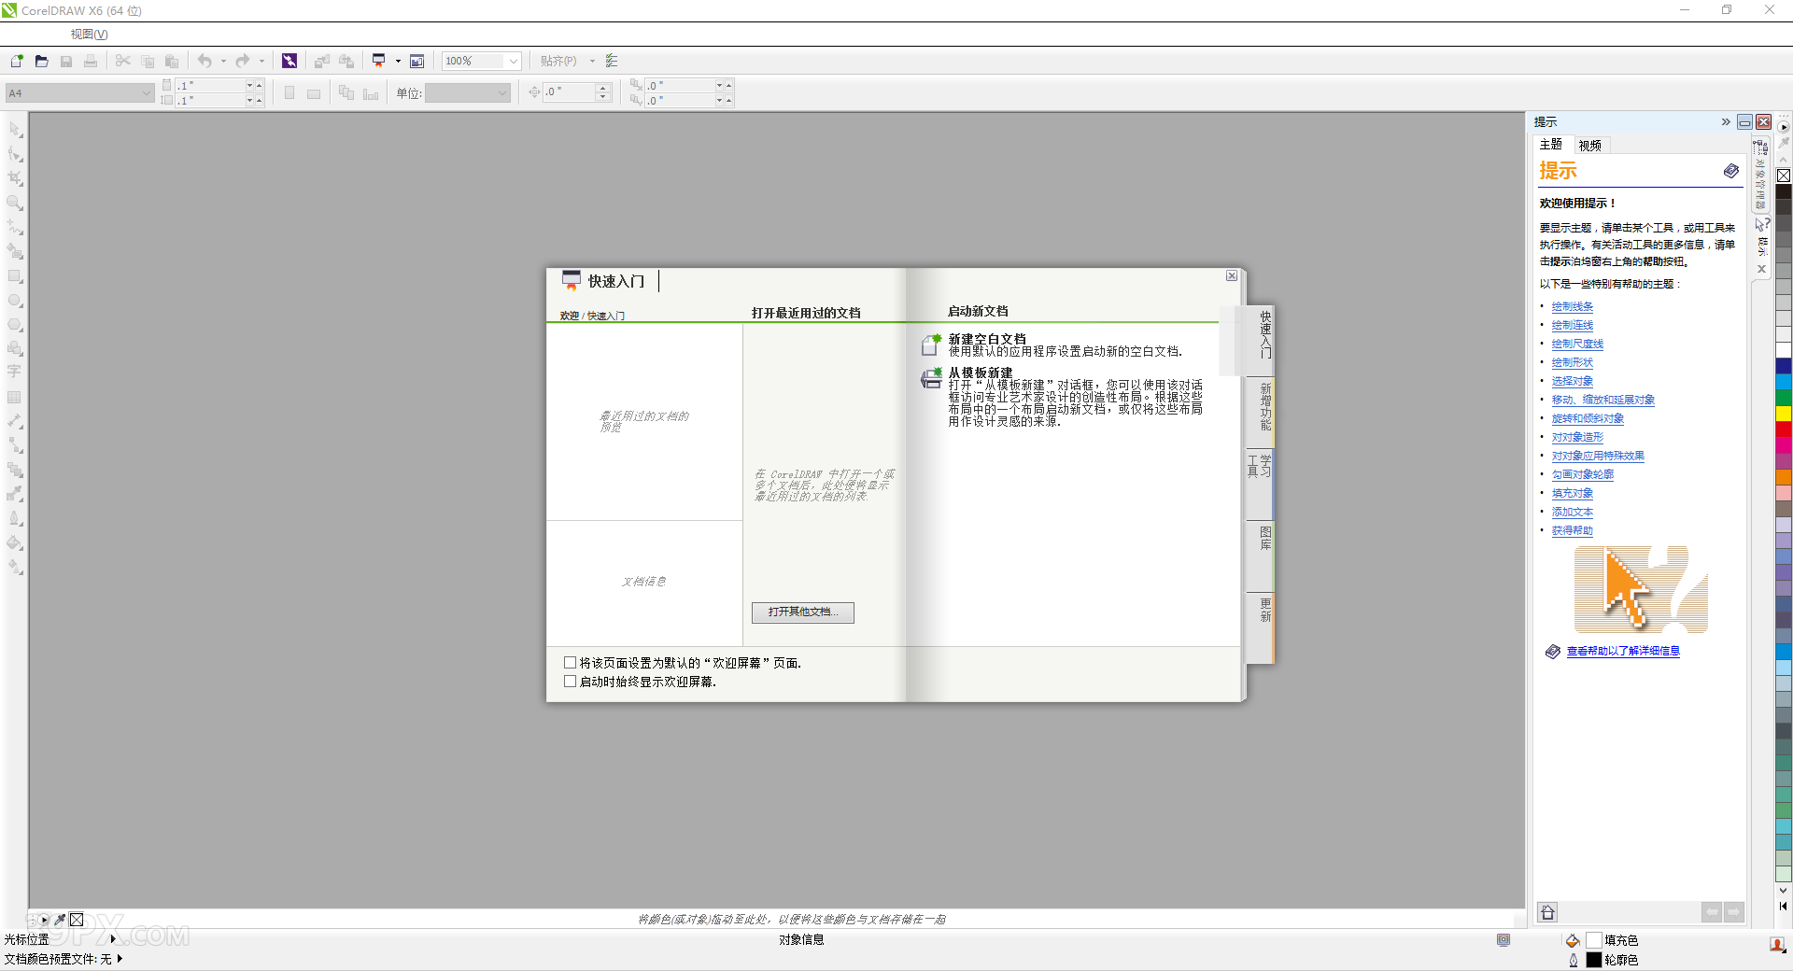Open the Application Launcher icon
Screen dimensions: 1793x971
coord(379,61)
